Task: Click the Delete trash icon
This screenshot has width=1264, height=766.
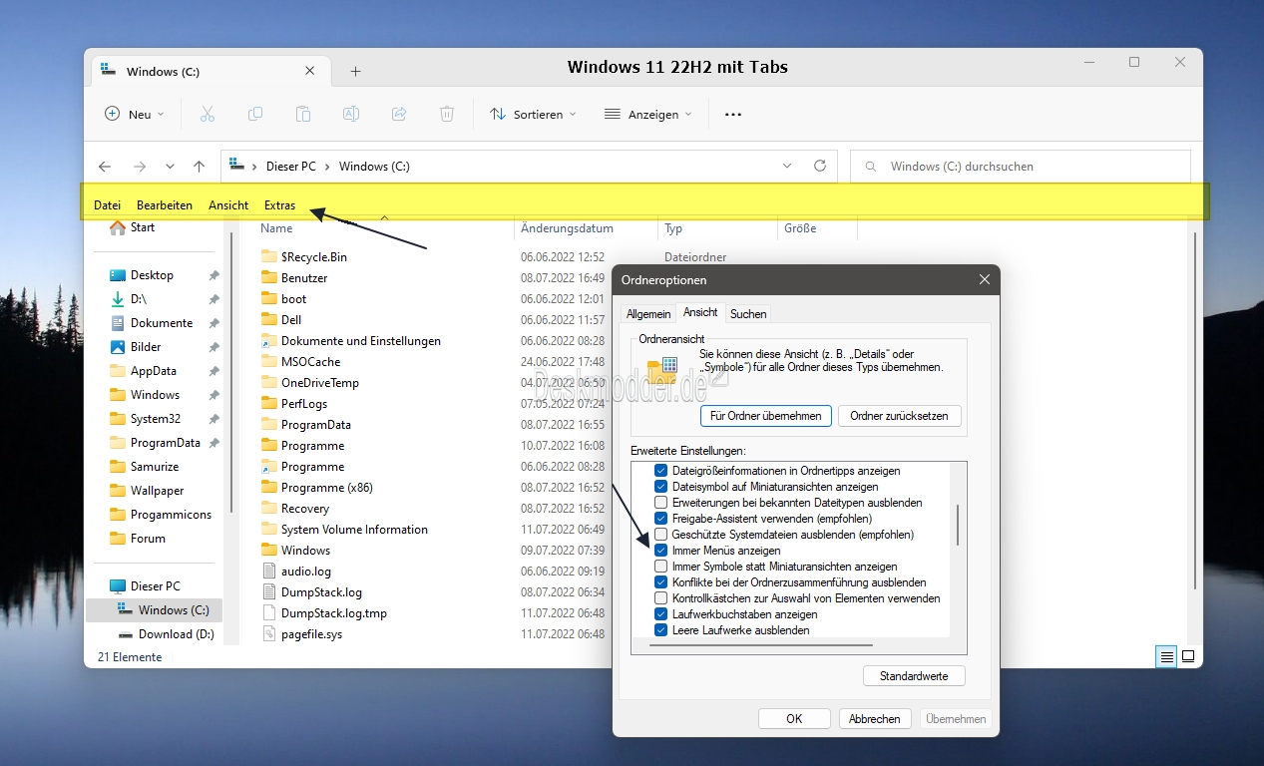Action: 447,114
